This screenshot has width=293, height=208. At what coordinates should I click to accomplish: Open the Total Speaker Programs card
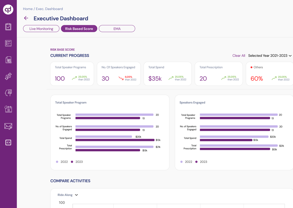point(72,74)
